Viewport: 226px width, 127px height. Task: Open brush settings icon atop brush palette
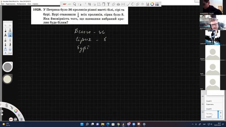[x=6, y=25]
